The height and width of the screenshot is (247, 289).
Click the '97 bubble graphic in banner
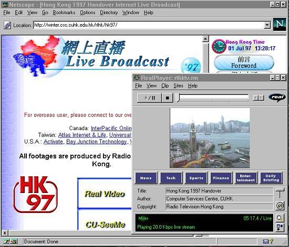[191, 66]
